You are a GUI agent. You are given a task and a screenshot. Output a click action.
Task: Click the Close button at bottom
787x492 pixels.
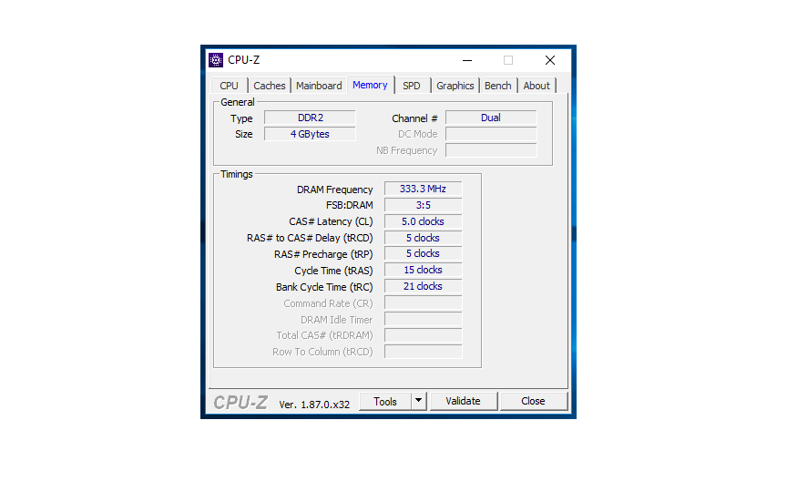pyautogui.click(x=533, y=401)
